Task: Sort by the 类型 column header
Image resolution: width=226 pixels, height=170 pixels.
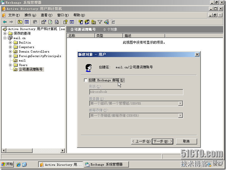Action: pyautogui.click(x=109, y=36)
